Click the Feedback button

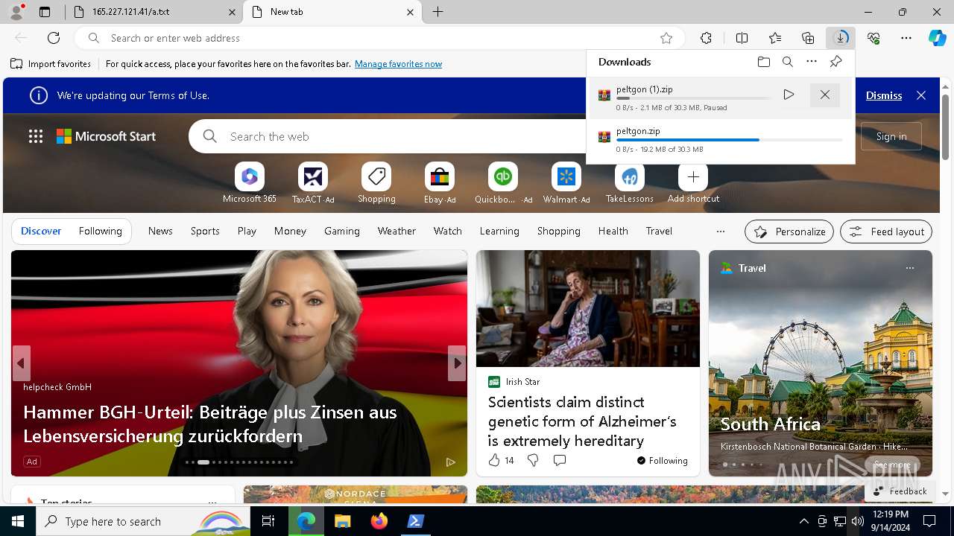pos(900,491)
